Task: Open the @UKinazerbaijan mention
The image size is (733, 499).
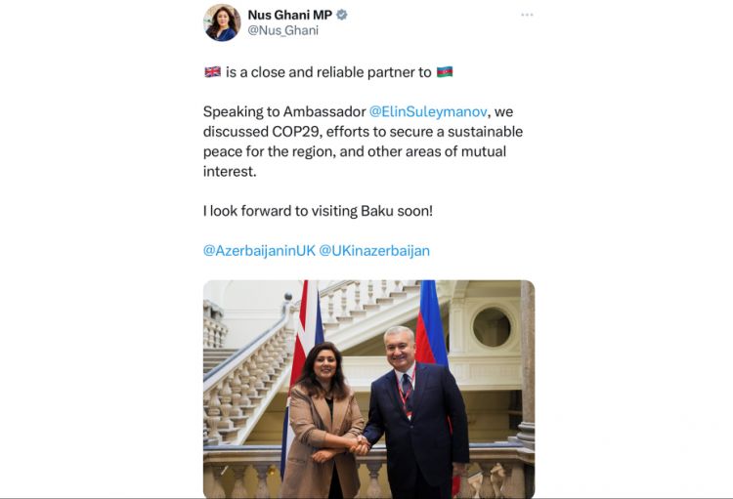Action: 374,250
